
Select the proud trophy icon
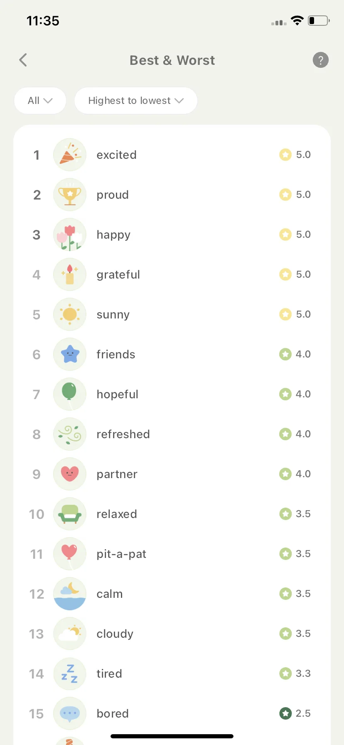point(70,195)
